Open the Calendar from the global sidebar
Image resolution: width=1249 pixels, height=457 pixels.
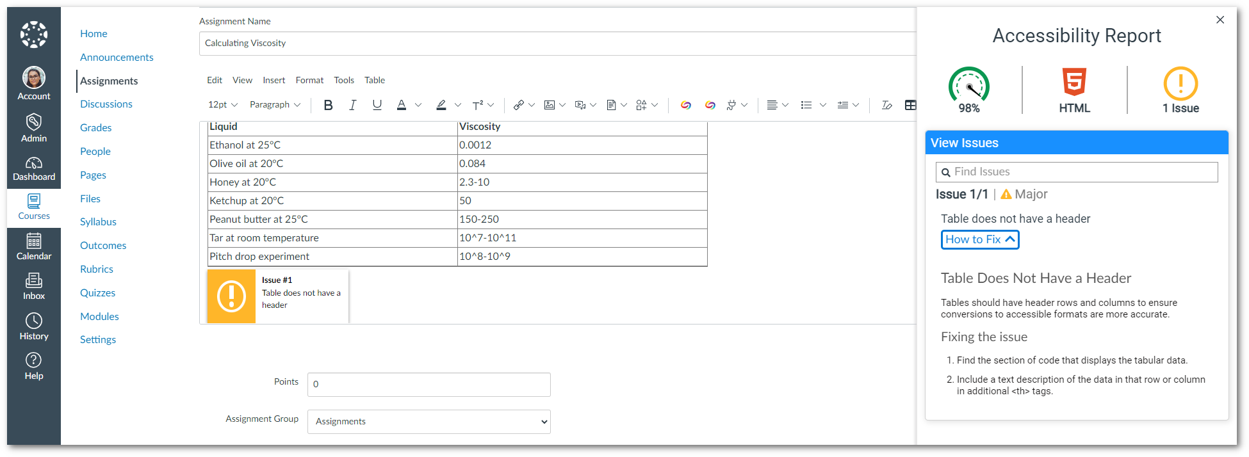point(34,246)
